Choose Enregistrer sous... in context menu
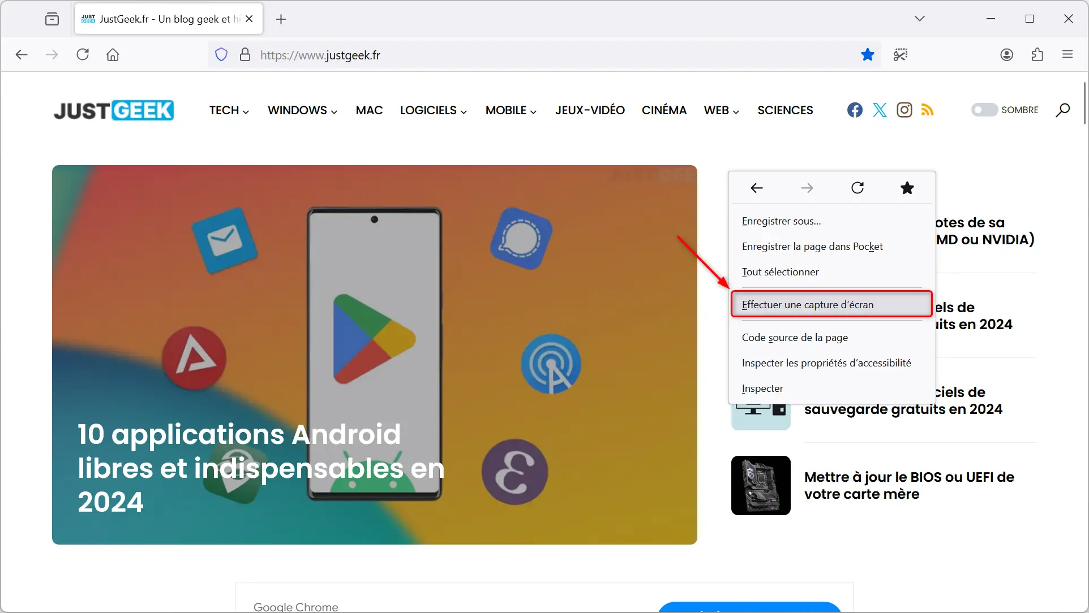The image size is (1089, 613). pos(831,221)
